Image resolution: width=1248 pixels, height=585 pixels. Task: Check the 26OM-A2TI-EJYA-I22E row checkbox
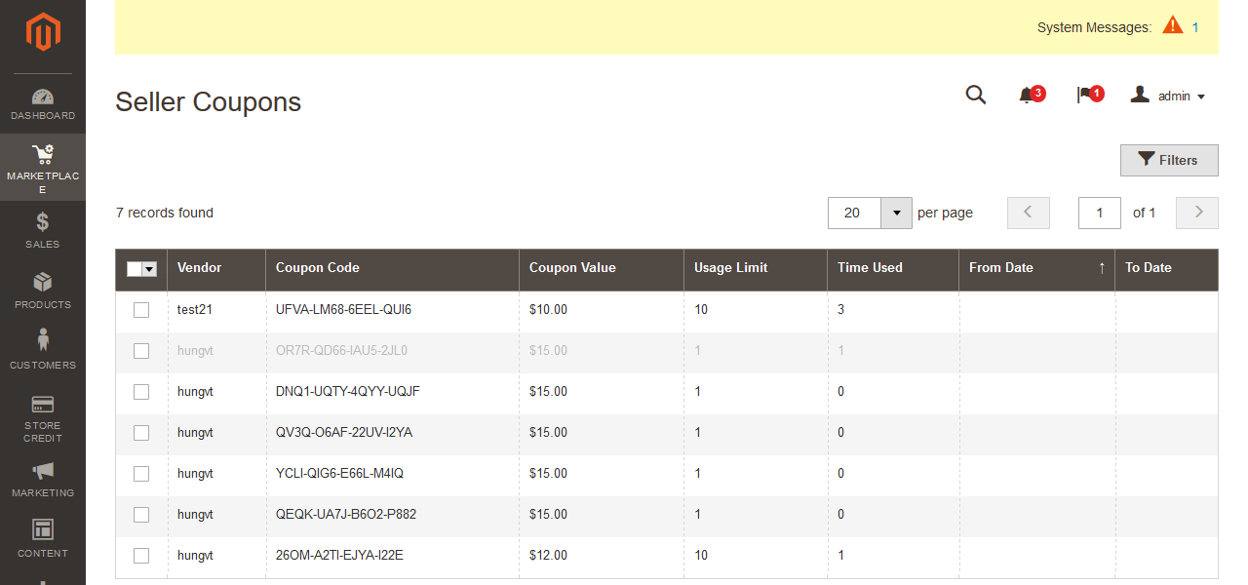tap(141, 555)
